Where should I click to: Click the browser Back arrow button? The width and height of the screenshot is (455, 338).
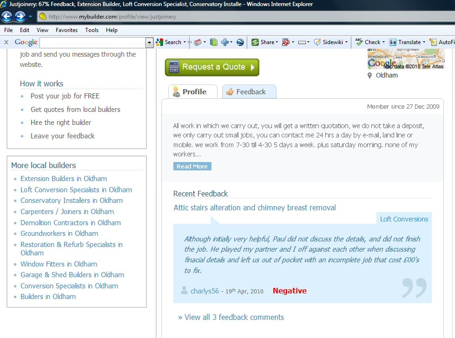pos(7,17)
